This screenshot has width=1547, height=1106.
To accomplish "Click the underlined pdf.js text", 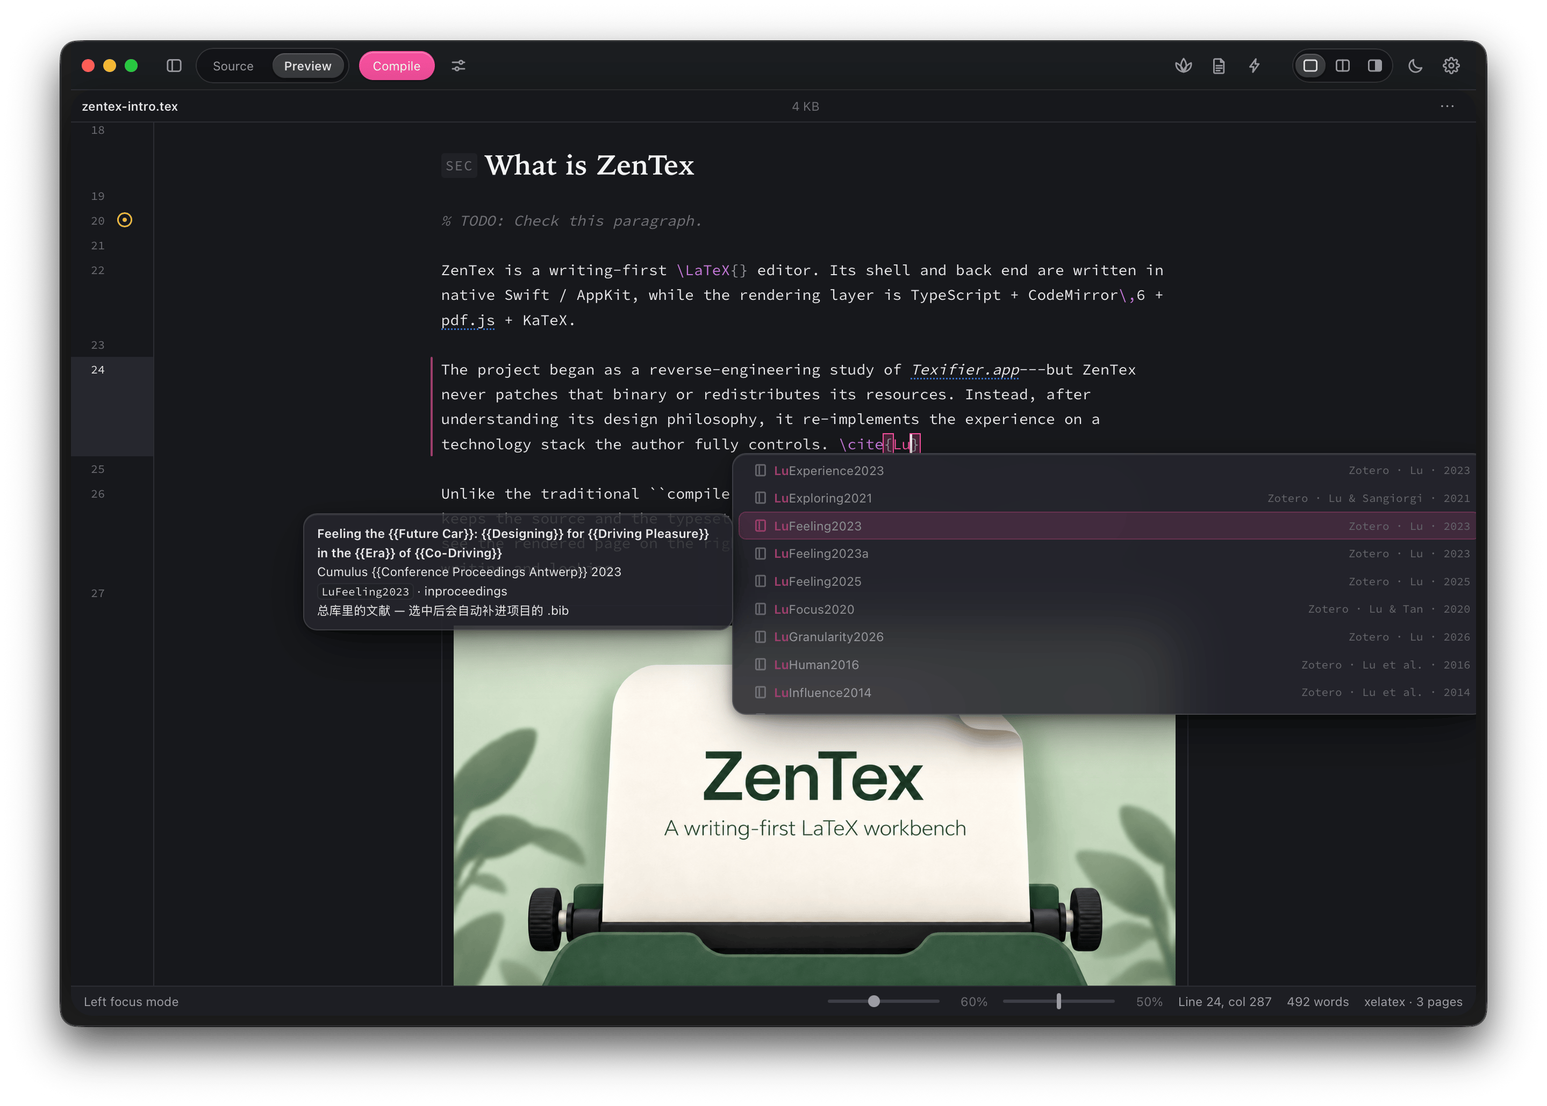I will click(x=468, y=320).
